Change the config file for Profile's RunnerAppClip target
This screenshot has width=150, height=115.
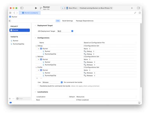[x=90, y=75]
